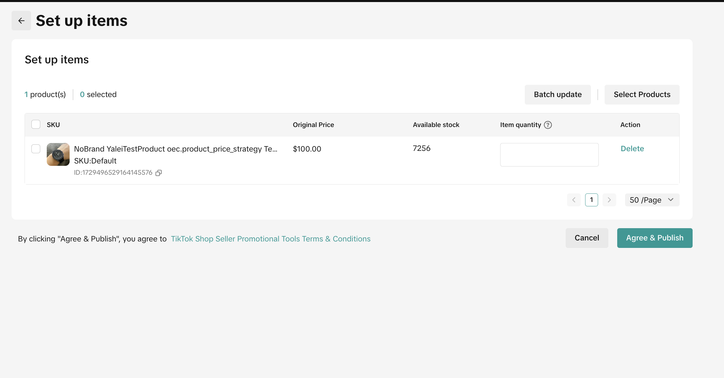Click the dropdown chevron beside 50 /Page
This screenshot has width=724, height=378.
(x=671, y=200)
